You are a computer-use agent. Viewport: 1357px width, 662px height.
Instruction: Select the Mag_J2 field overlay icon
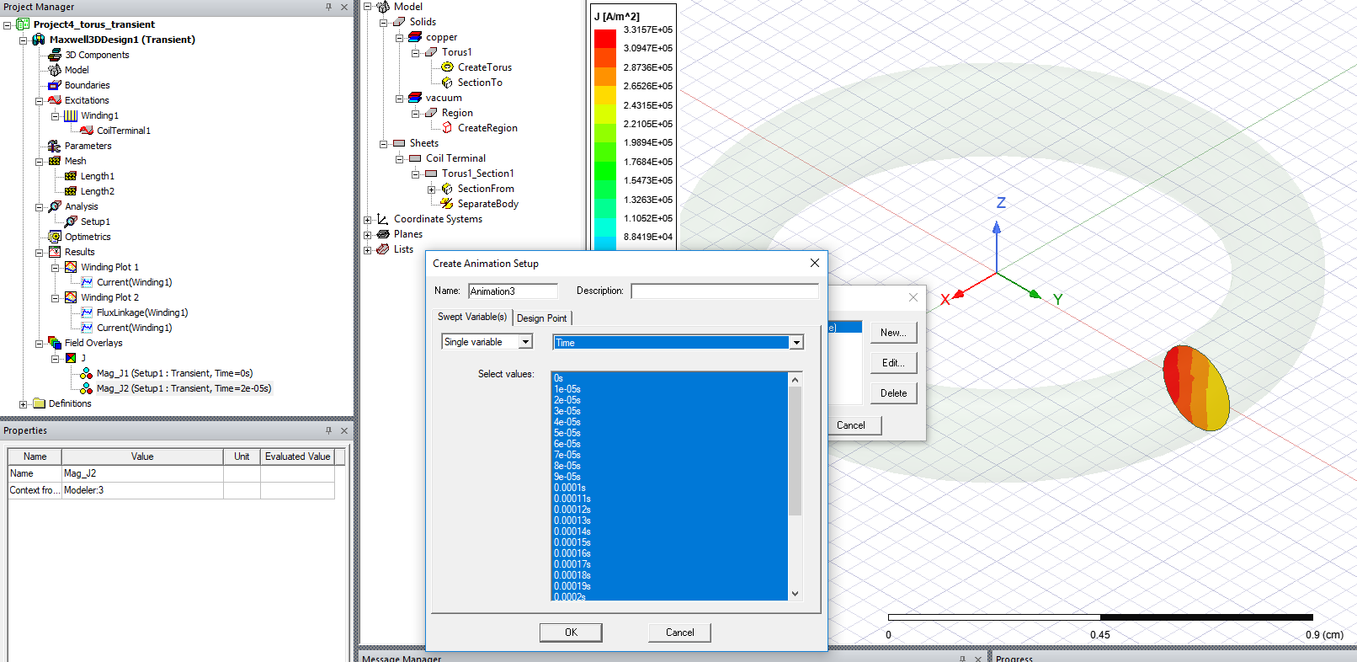point(86,388)
